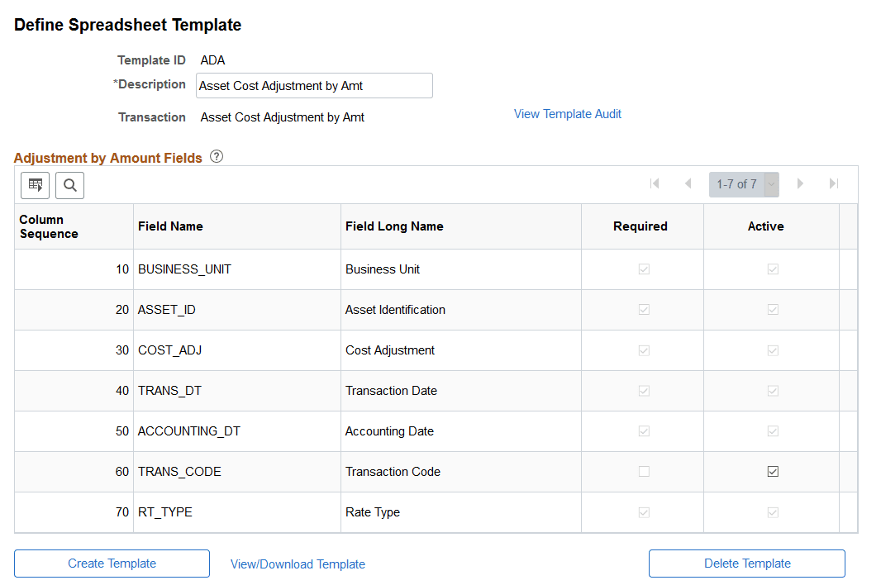Click the next rows arrow icon
Image resolution: width=881 pixels, height=585 pixels.
(800, 183)
